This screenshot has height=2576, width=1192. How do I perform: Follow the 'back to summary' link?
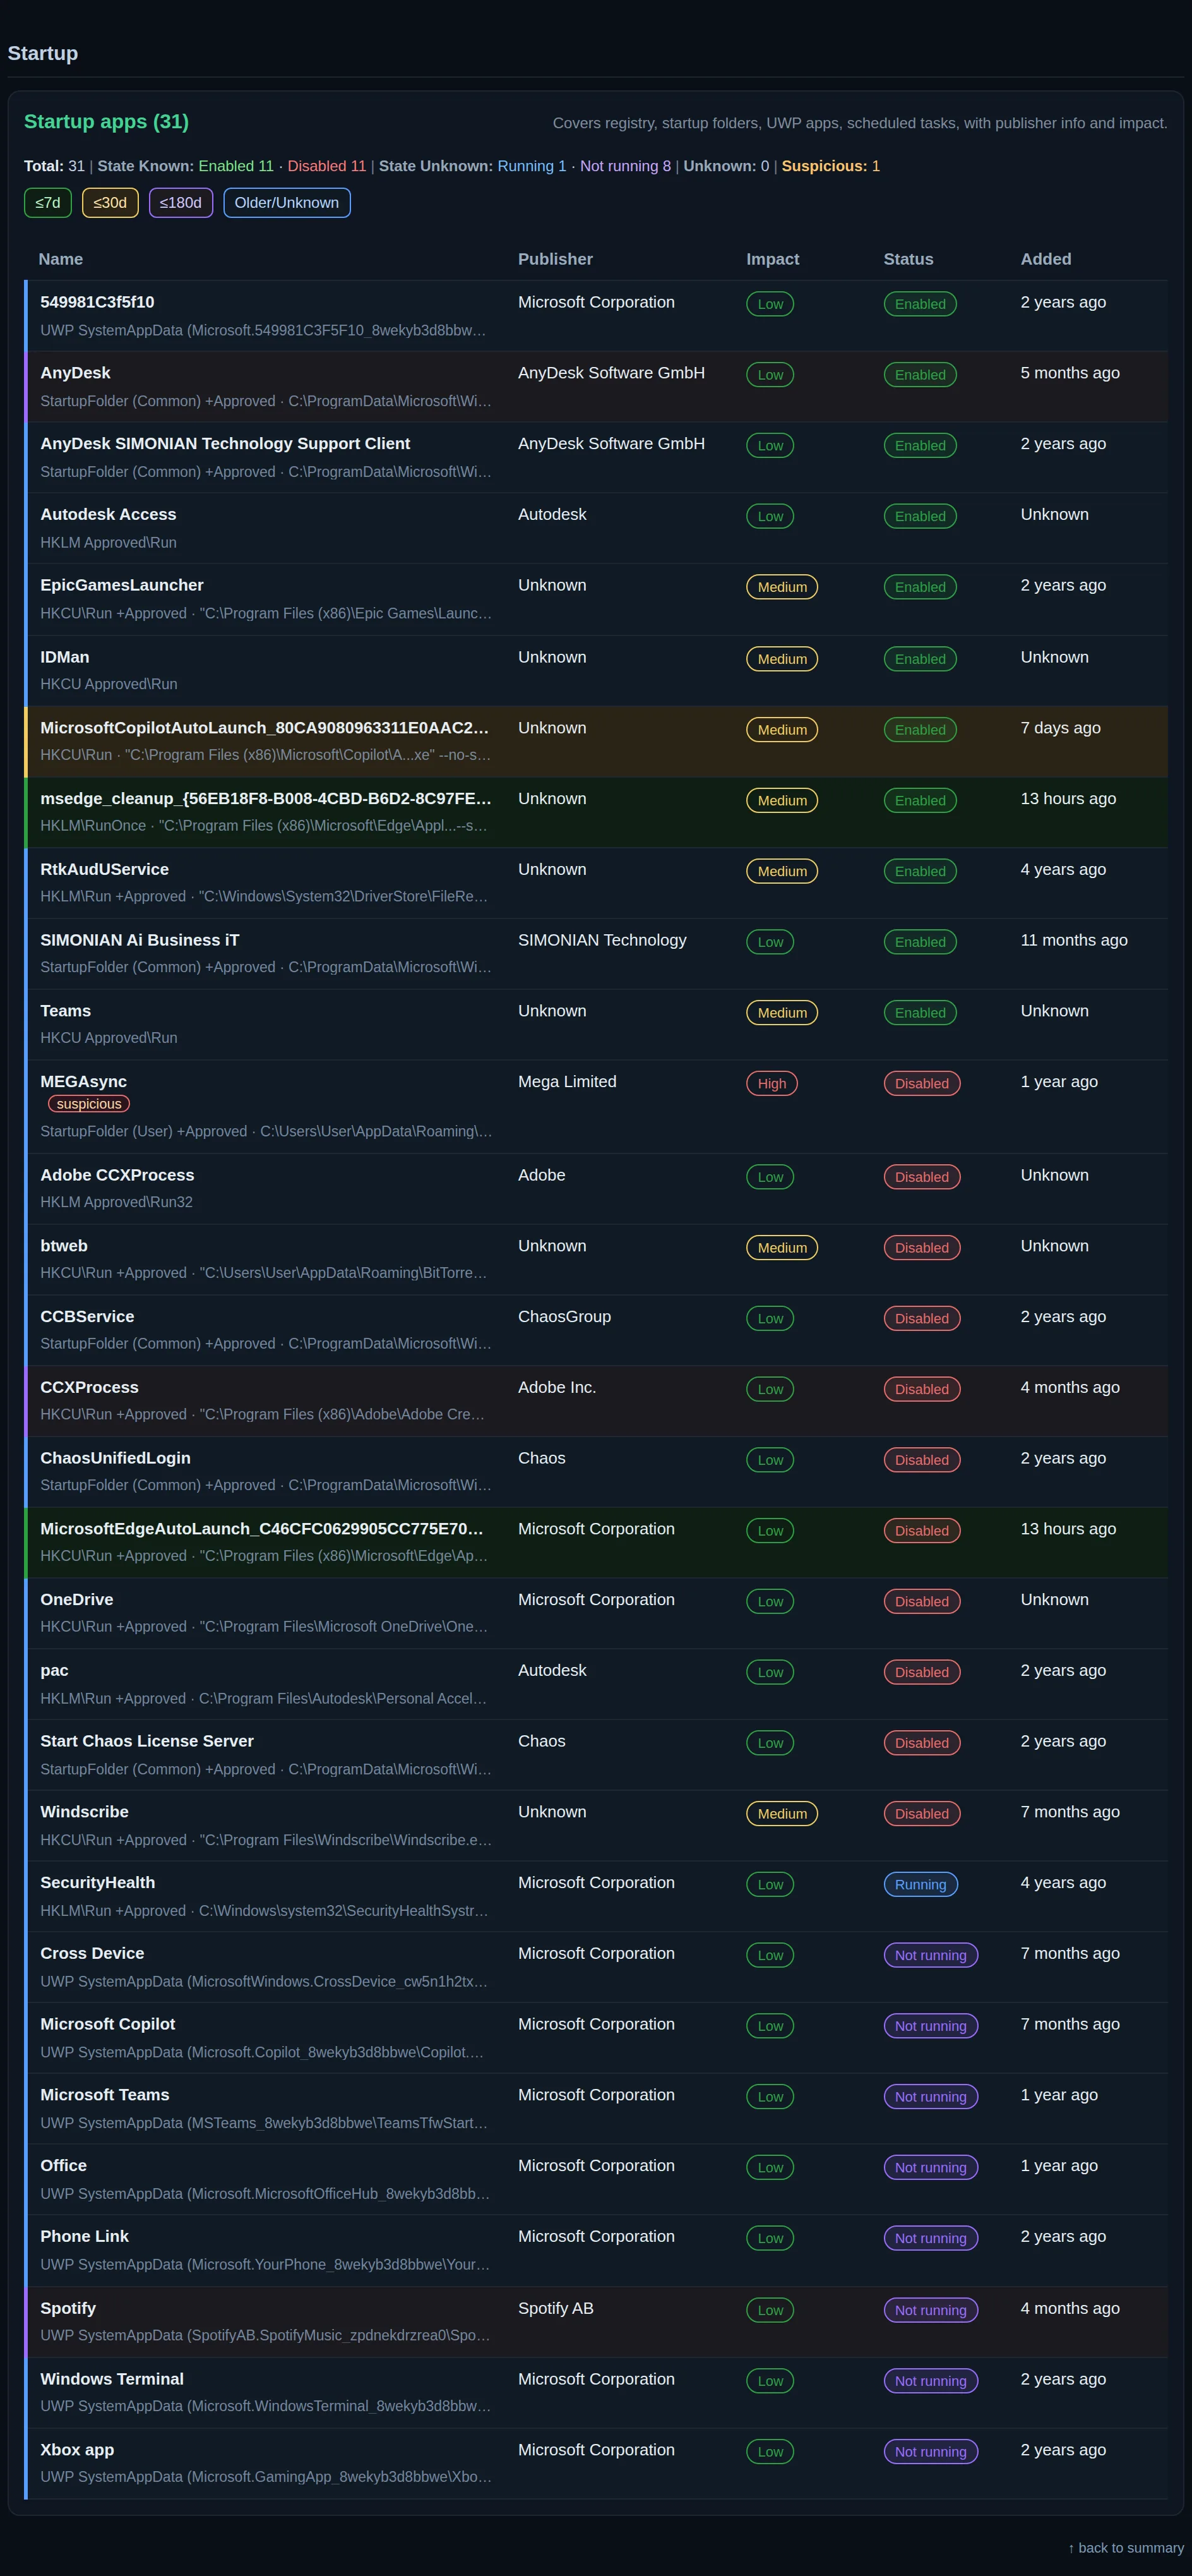(x=1126, y=2547)
